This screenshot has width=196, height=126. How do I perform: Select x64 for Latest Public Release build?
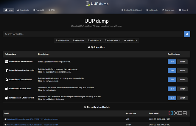coord(172,62)
